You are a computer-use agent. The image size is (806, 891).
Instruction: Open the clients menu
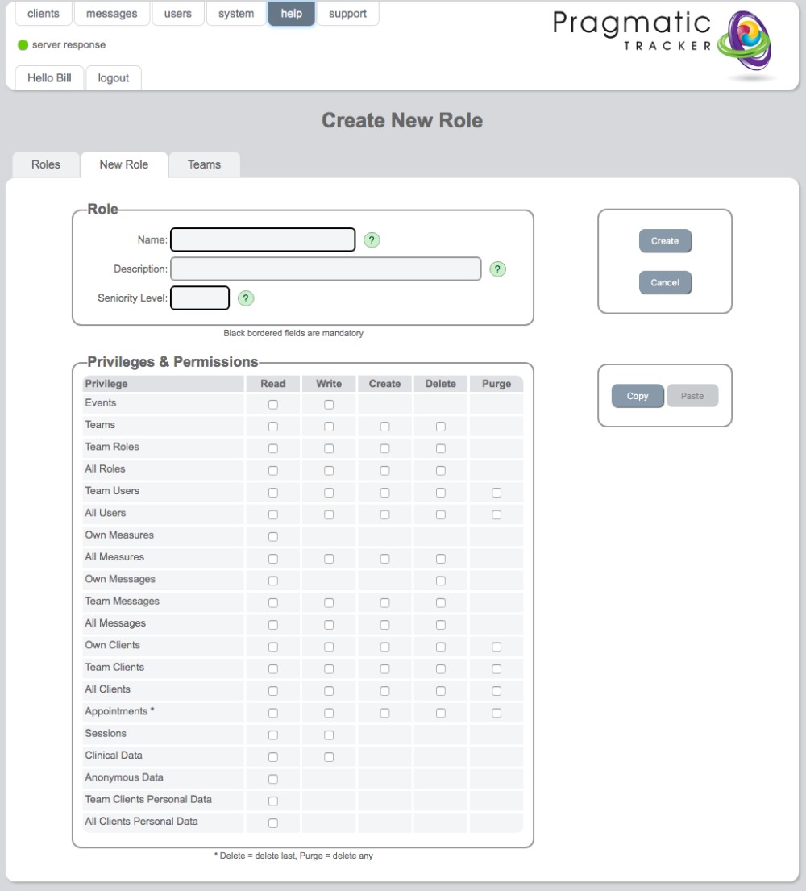43,13
